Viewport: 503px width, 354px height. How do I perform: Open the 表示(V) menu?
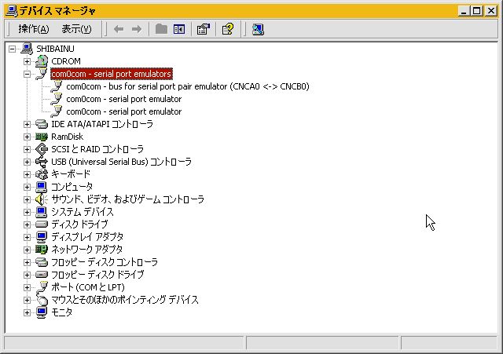[x=76, y=29]
